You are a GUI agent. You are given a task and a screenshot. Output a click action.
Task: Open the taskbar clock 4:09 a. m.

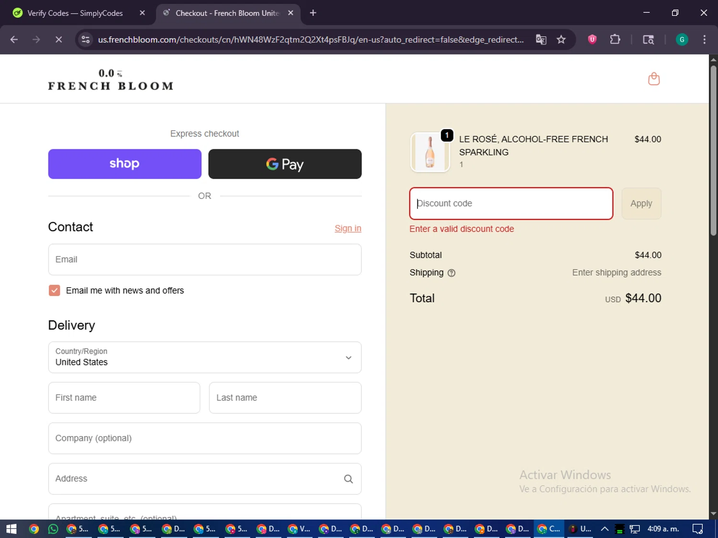663,529
